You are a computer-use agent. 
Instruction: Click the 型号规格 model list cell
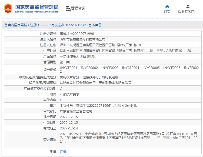point(129,69)
